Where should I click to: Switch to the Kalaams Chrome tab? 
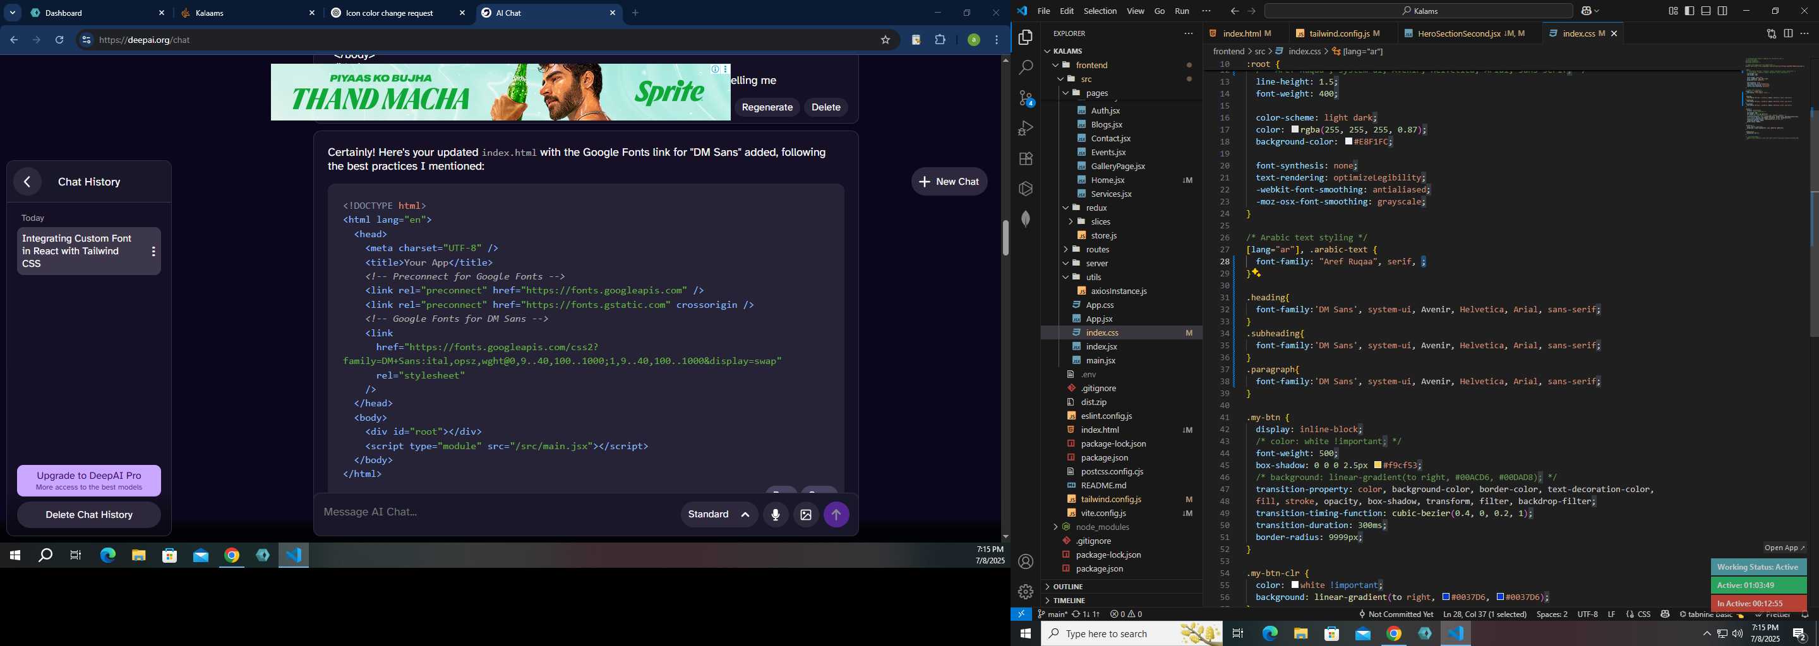tap(247, 13)
